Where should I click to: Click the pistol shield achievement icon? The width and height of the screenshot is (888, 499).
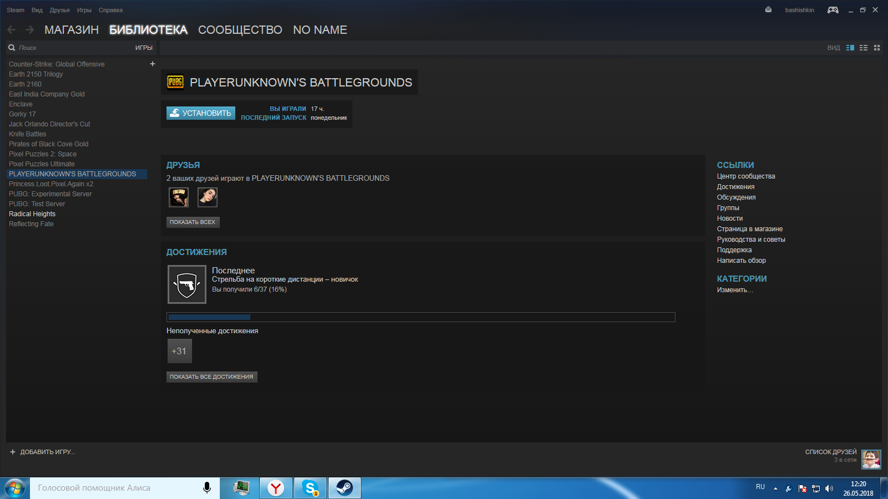(187, 284)
